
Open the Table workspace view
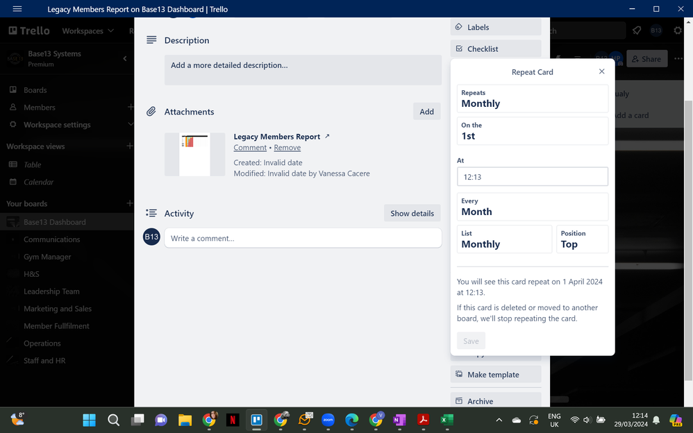pos(32,164)
